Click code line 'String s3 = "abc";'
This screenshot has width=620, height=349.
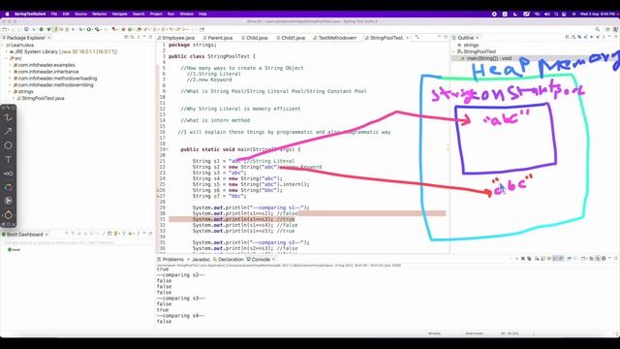click(220, 173)
